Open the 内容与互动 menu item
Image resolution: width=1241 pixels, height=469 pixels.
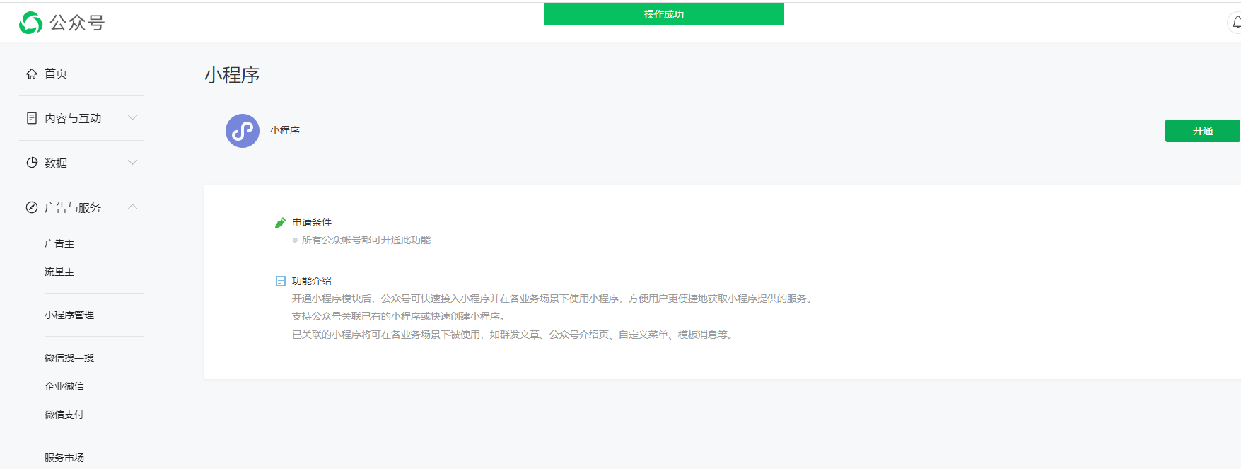73,118
